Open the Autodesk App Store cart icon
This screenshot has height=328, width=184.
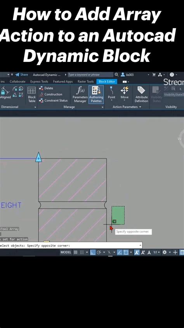154,75
